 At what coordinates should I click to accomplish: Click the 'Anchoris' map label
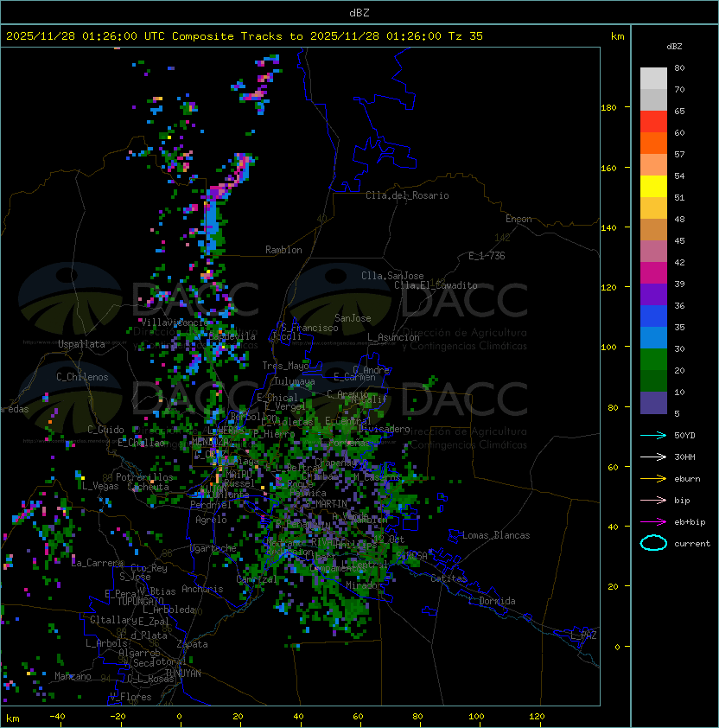[202, 589]
